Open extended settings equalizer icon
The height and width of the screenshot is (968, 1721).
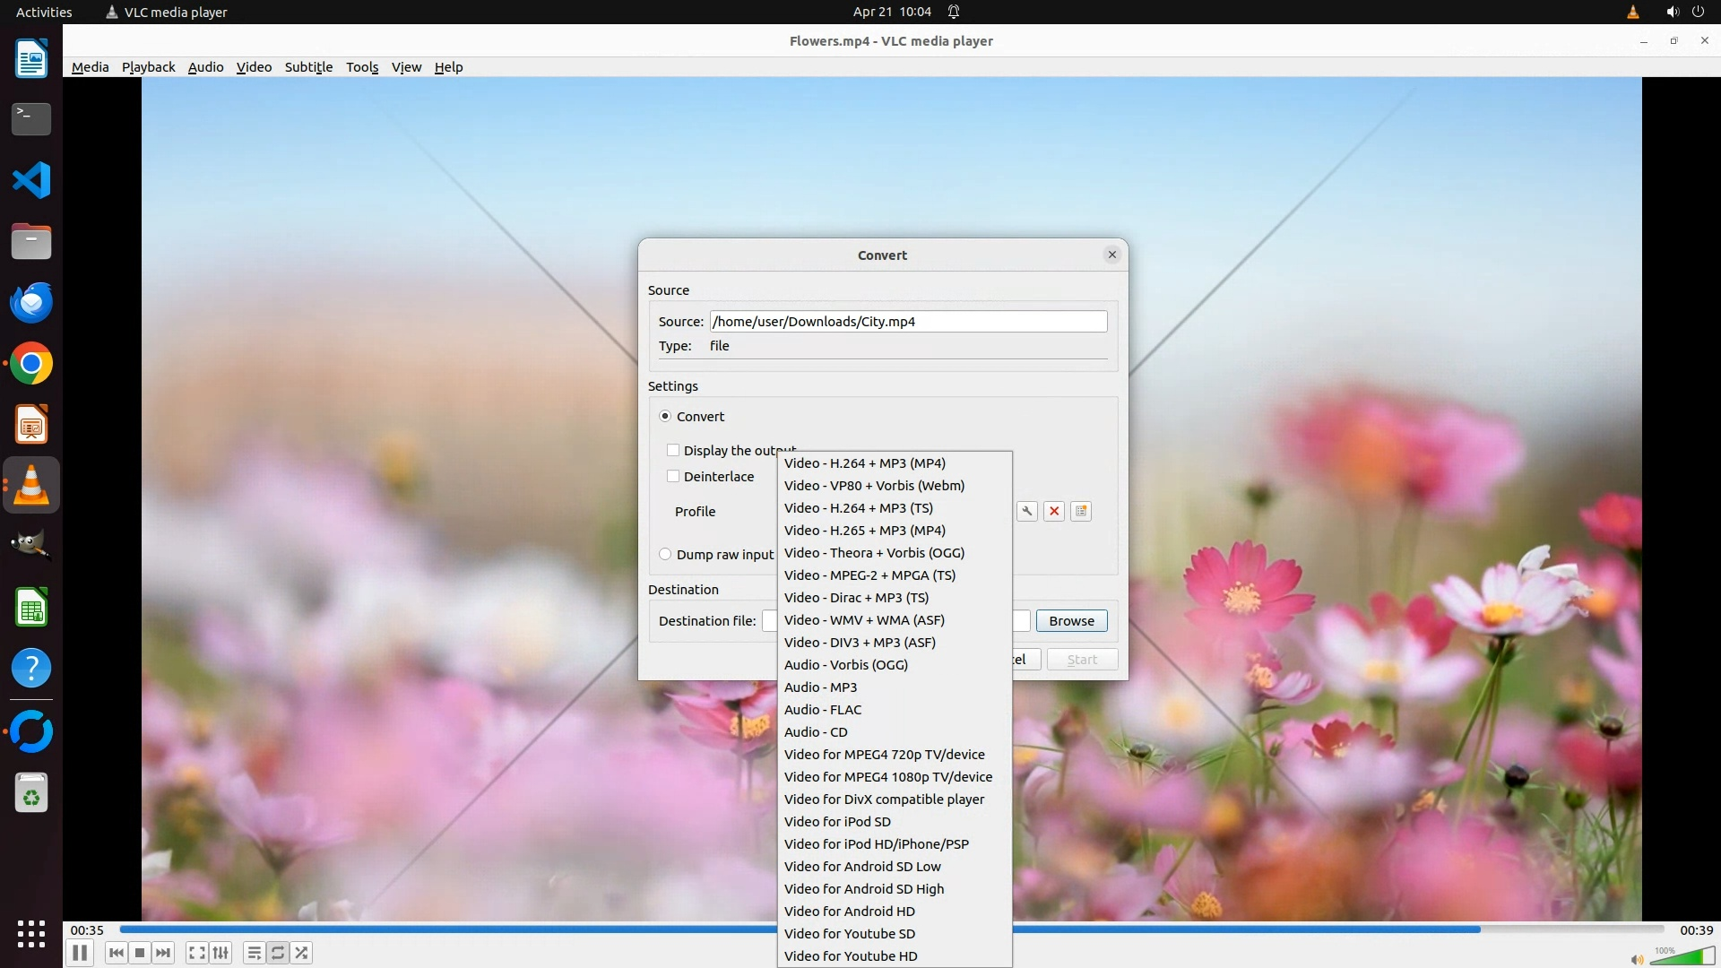tap(221, 953)
